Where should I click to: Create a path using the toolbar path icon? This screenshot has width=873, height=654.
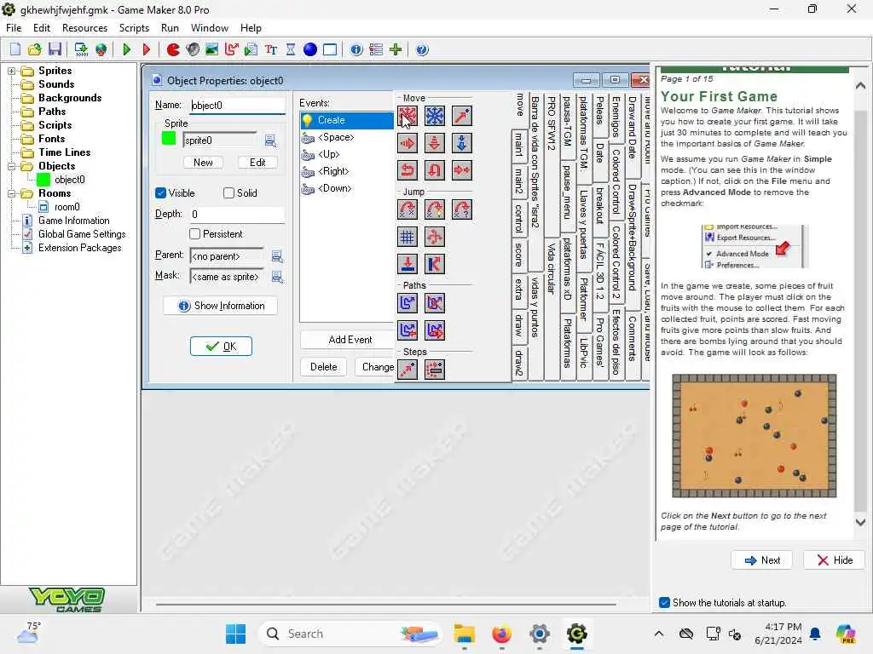click(231, 49)
